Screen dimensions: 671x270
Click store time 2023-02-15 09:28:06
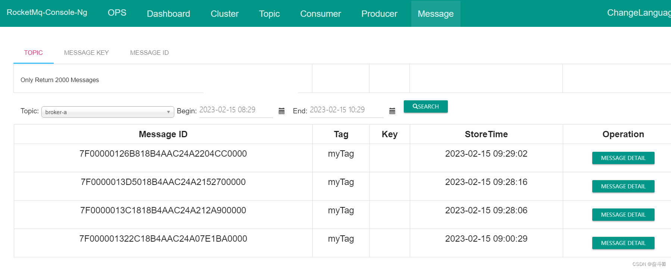486,210
